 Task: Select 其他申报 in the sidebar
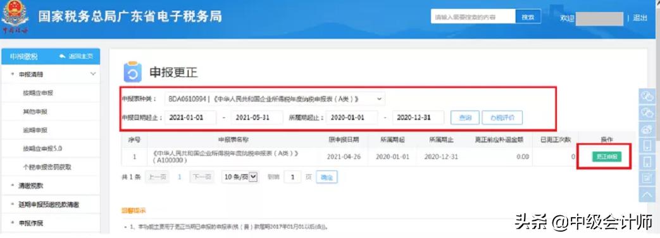(35, 112)
